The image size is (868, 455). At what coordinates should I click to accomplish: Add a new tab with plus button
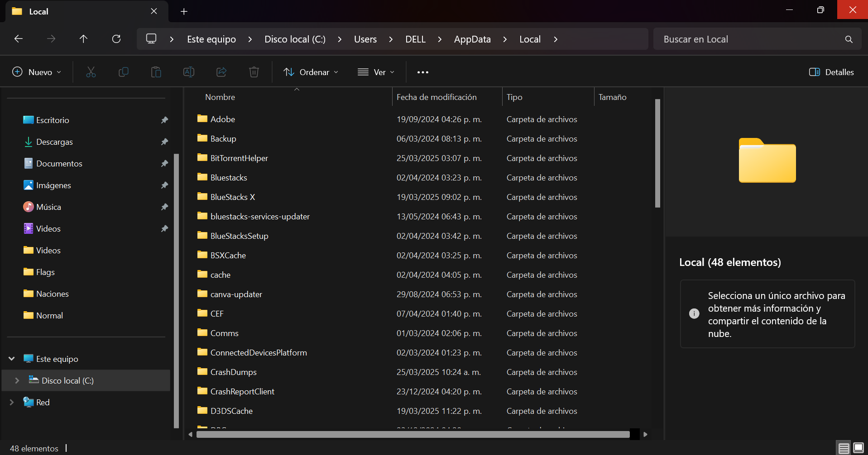click(184, 11)
